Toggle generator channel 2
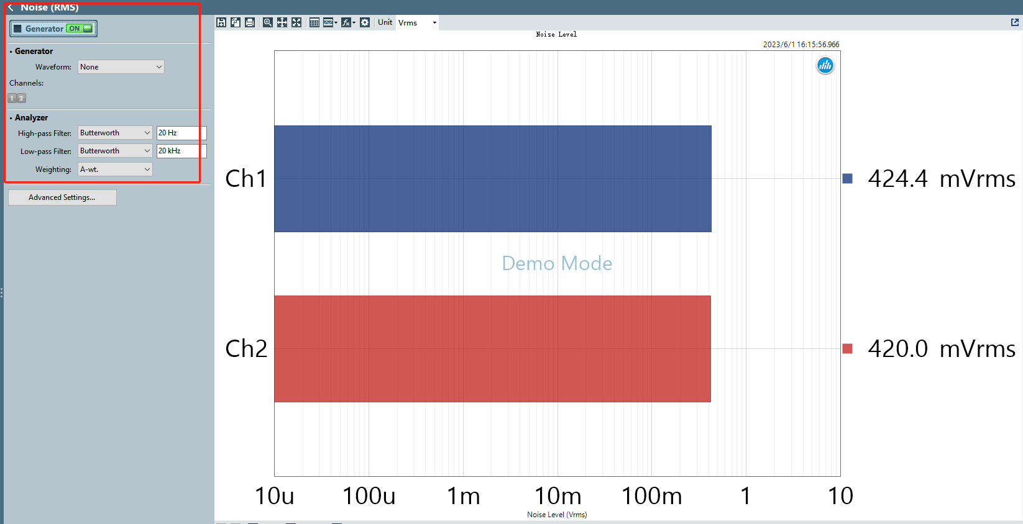This screenshot has width=1023, height=524. coord(21,98)
